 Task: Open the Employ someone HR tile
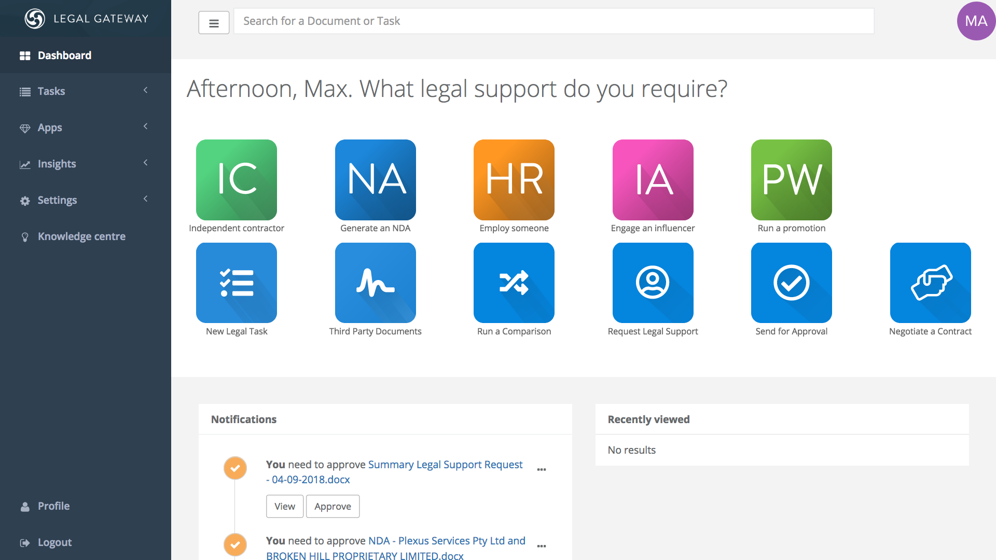click(x=514, y=179)
